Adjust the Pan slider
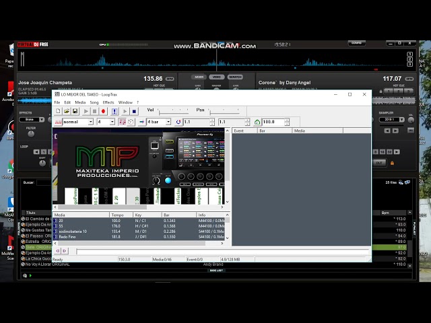 tap(224, 112)
